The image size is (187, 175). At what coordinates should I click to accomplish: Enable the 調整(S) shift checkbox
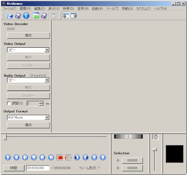(x=9, y=103)
